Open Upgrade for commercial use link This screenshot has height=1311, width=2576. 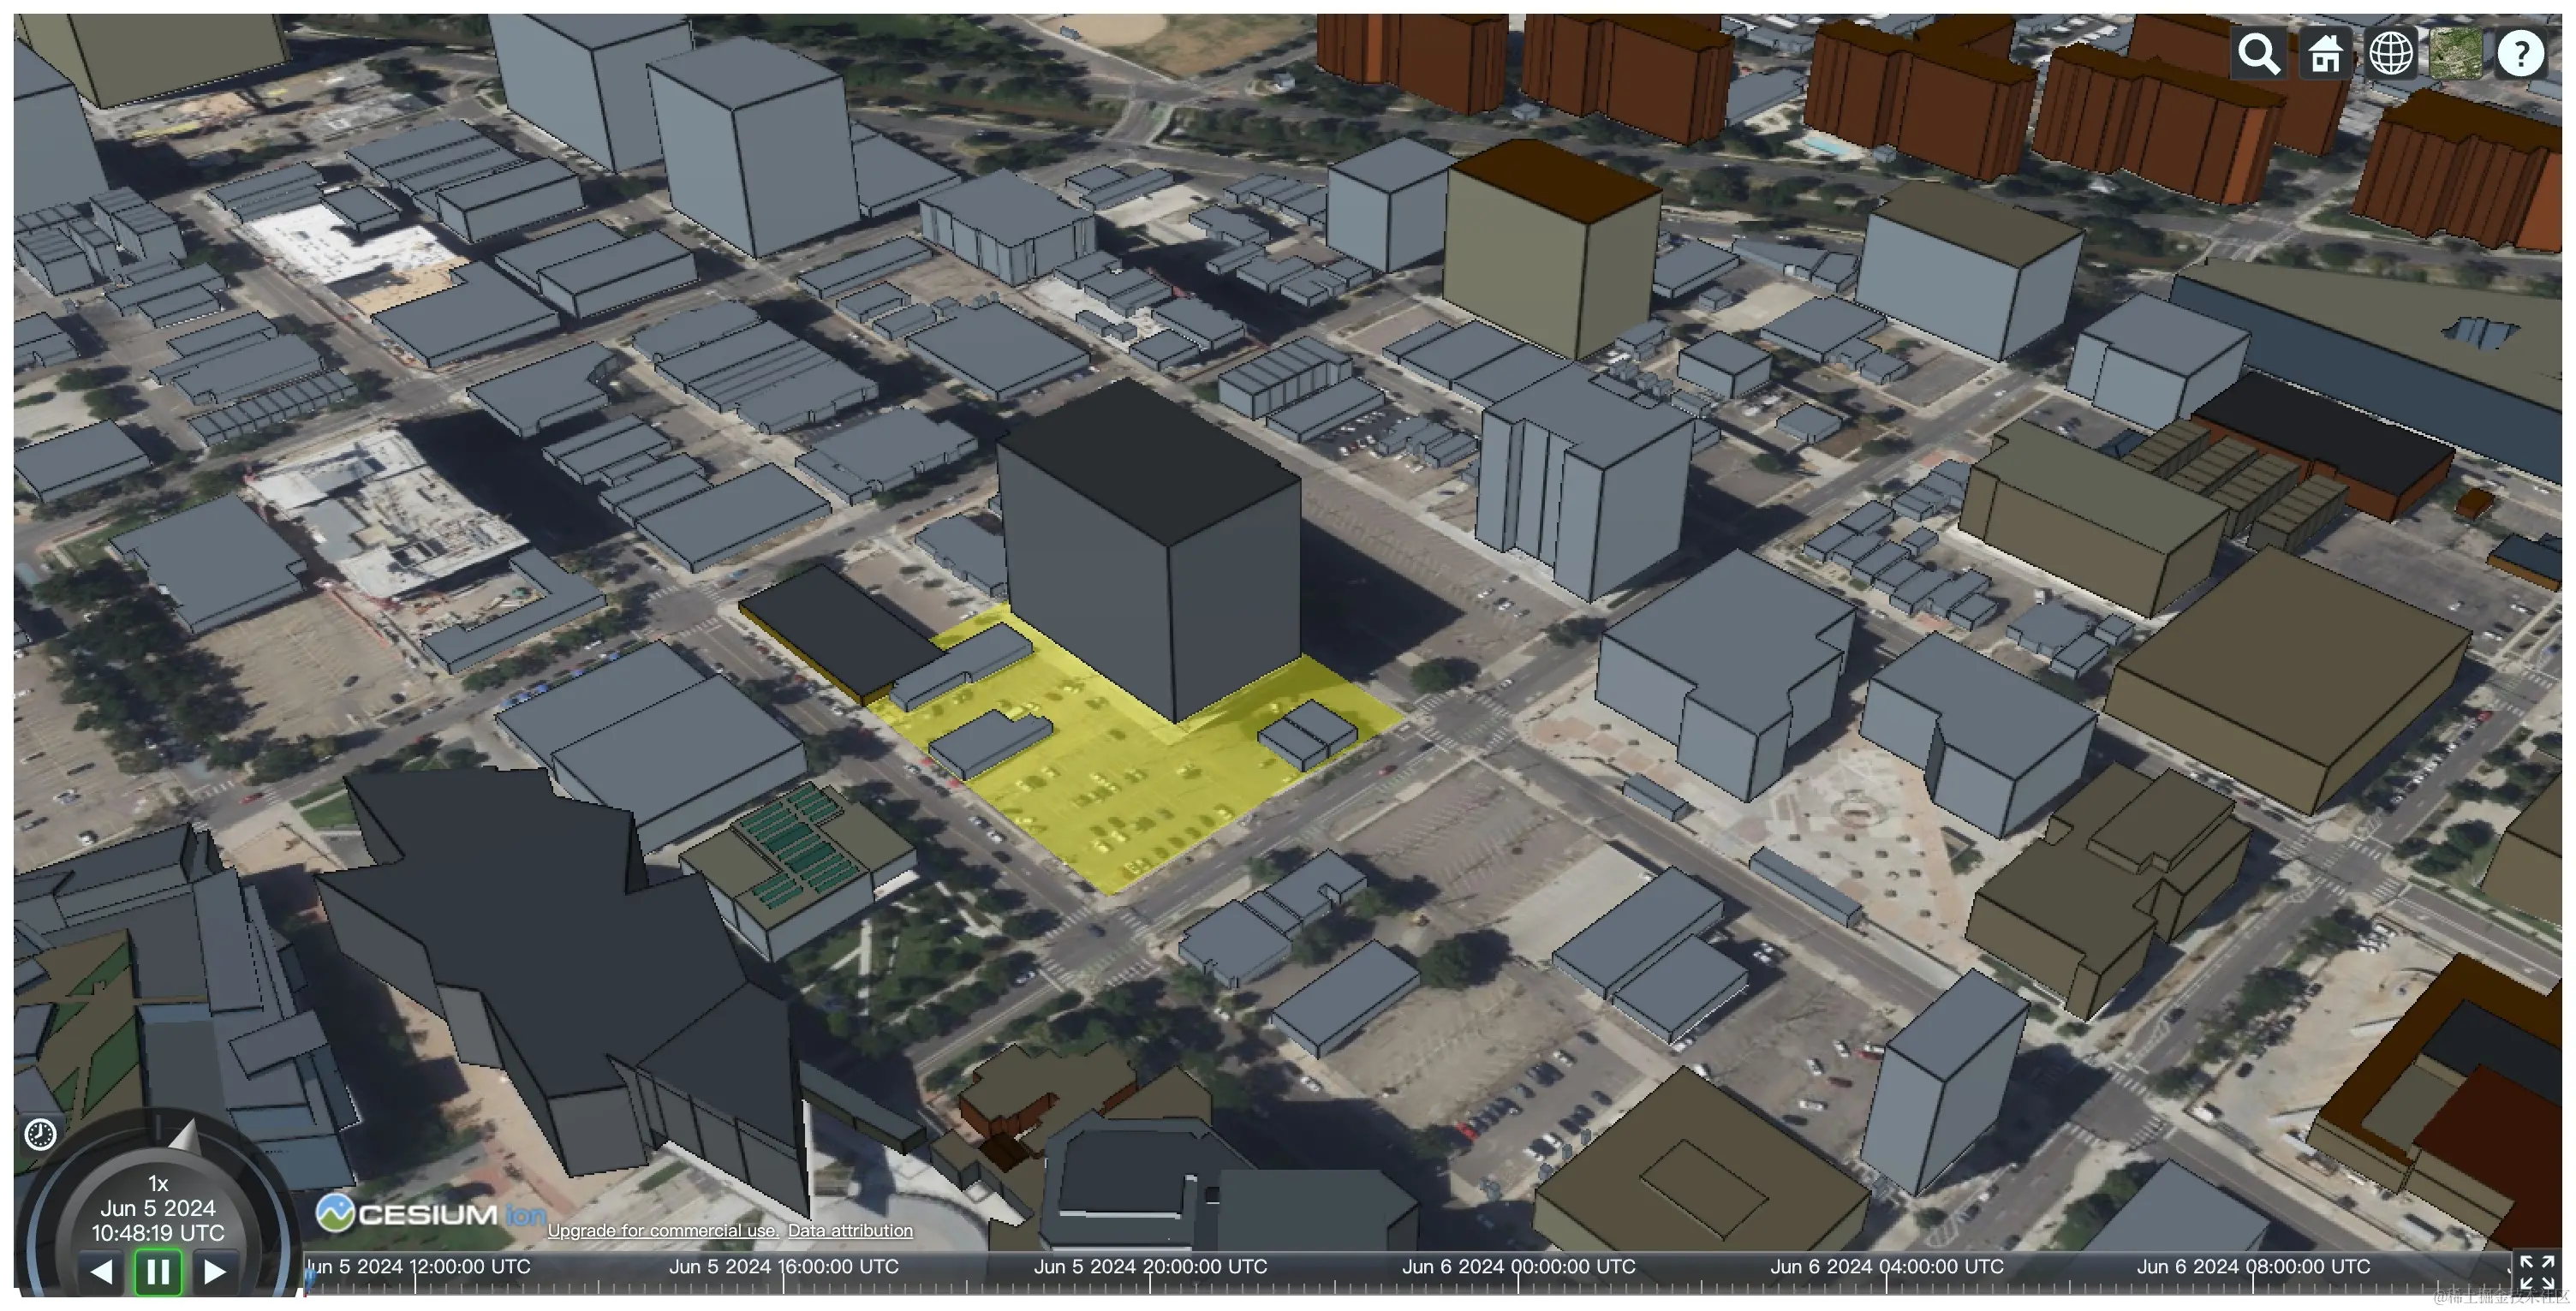(662, 1231)
